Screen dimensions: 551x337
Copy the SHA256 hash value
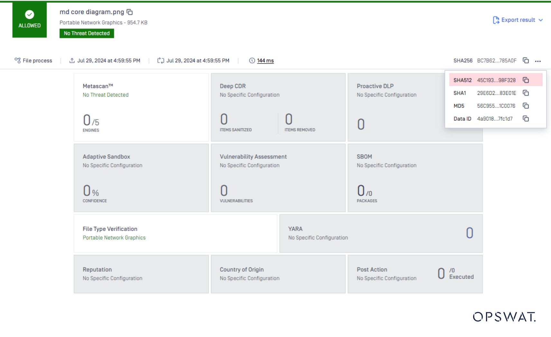[x=526, y=60]
